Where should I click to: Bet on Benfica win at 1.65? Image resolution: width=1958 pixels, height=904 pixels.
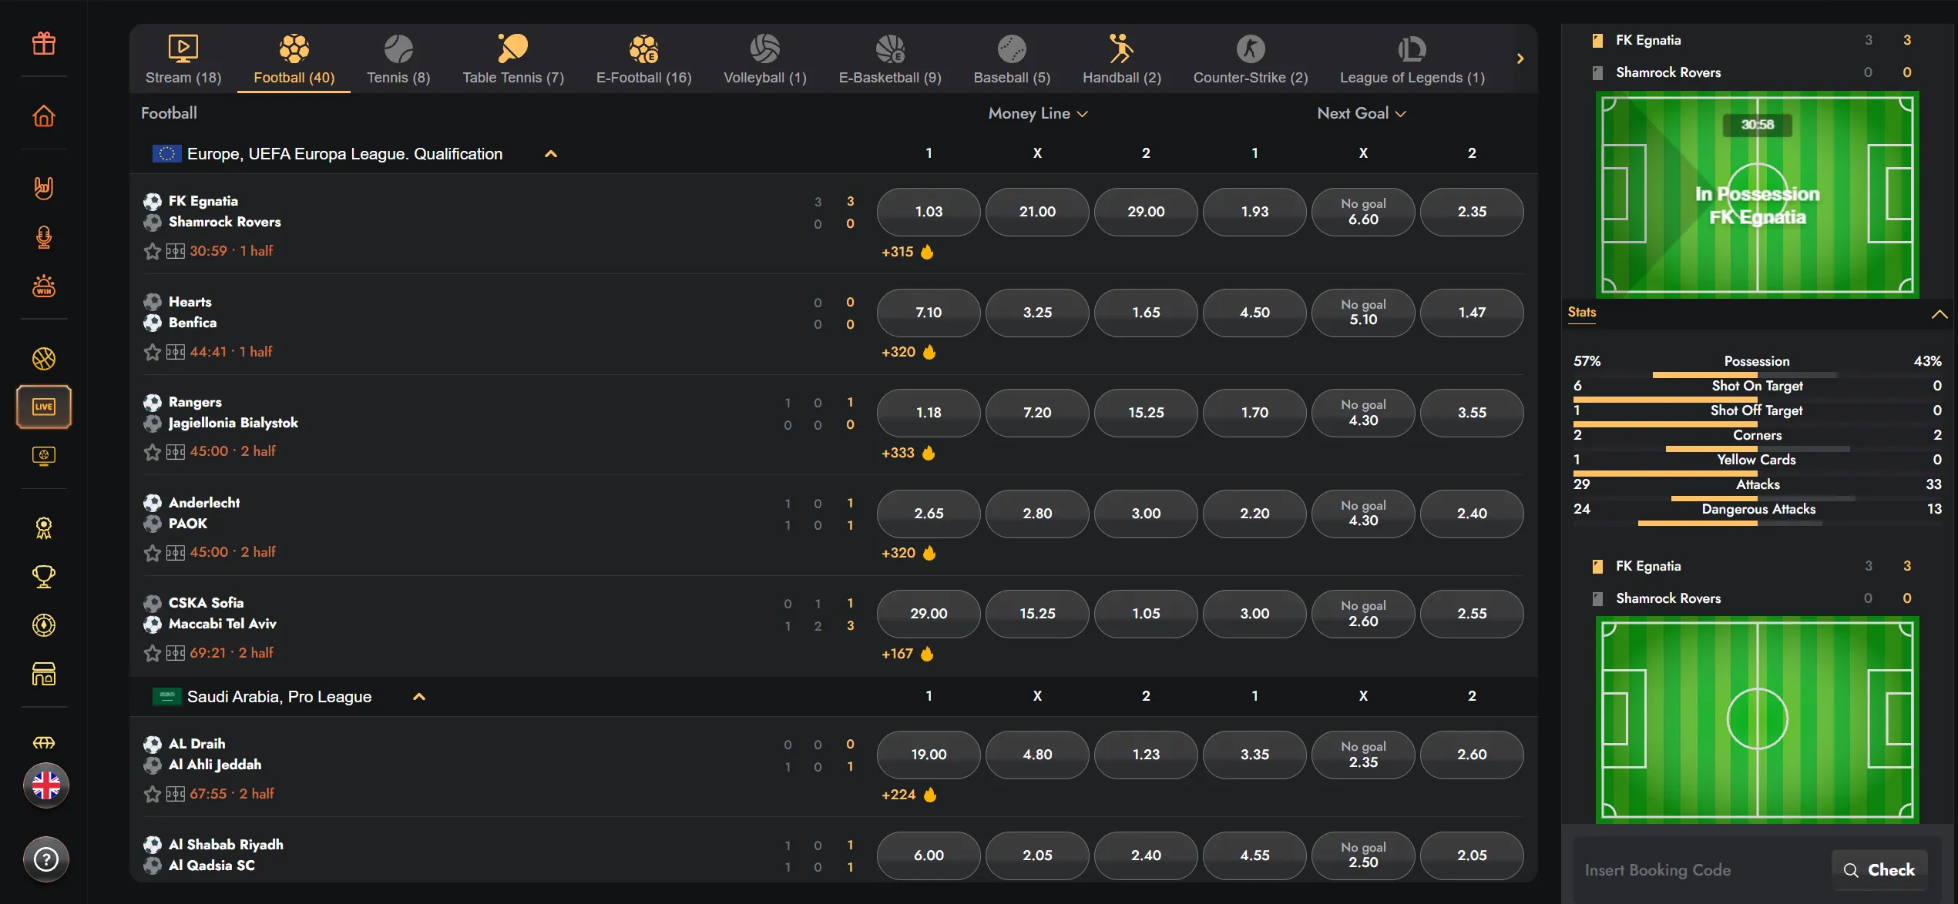click(x=1146, y=313)
